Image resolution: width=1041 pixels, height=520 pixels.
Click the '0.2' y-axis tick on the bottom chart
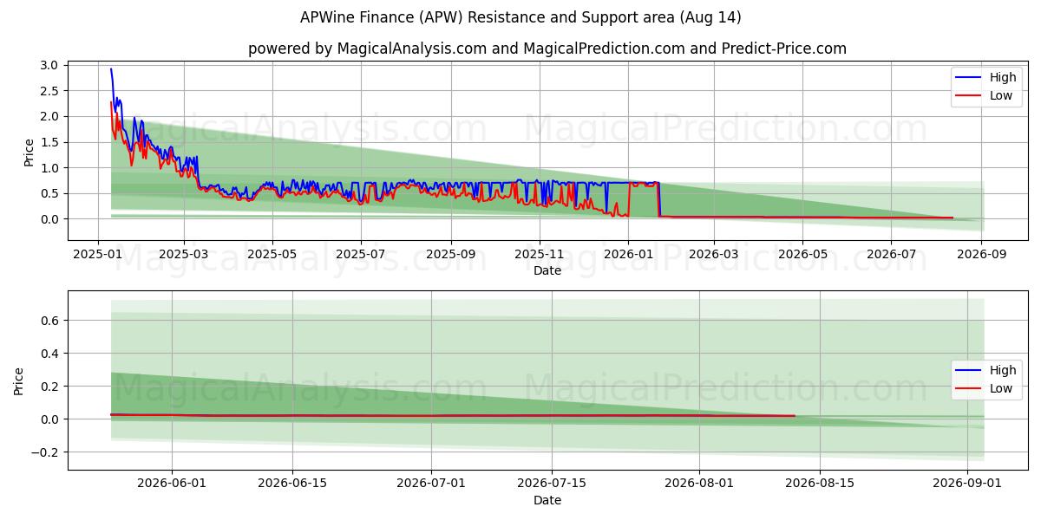pos(49,387)
